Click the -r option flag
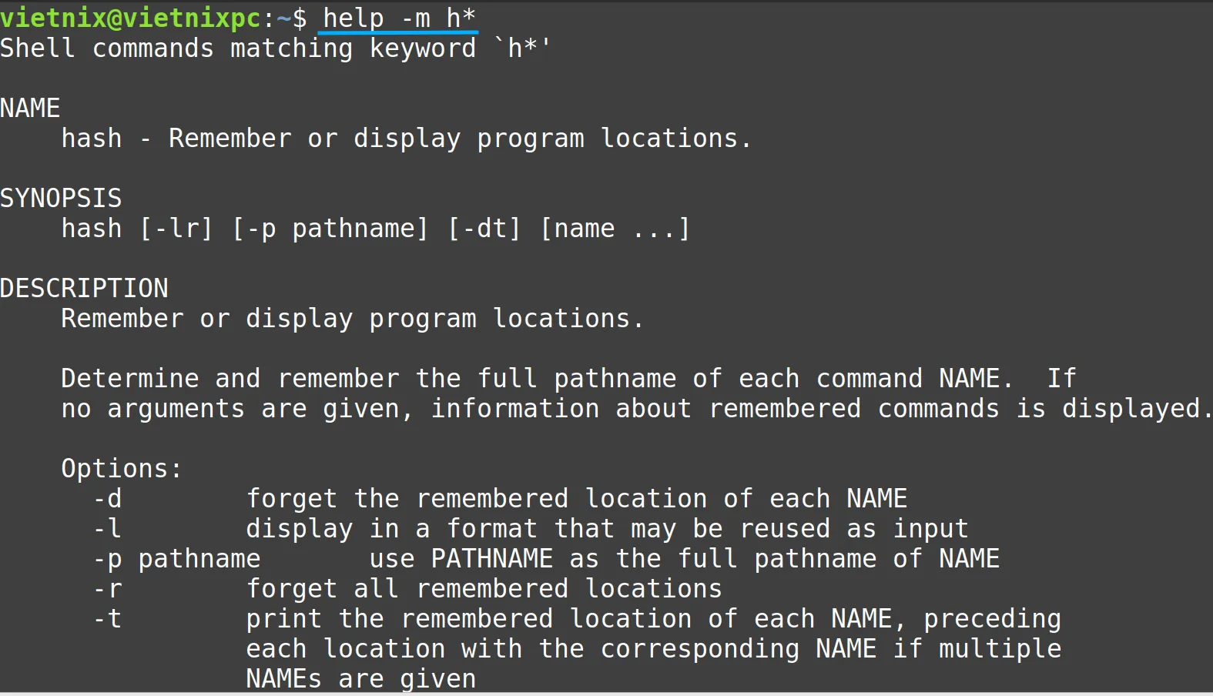 tap(108, 589)
